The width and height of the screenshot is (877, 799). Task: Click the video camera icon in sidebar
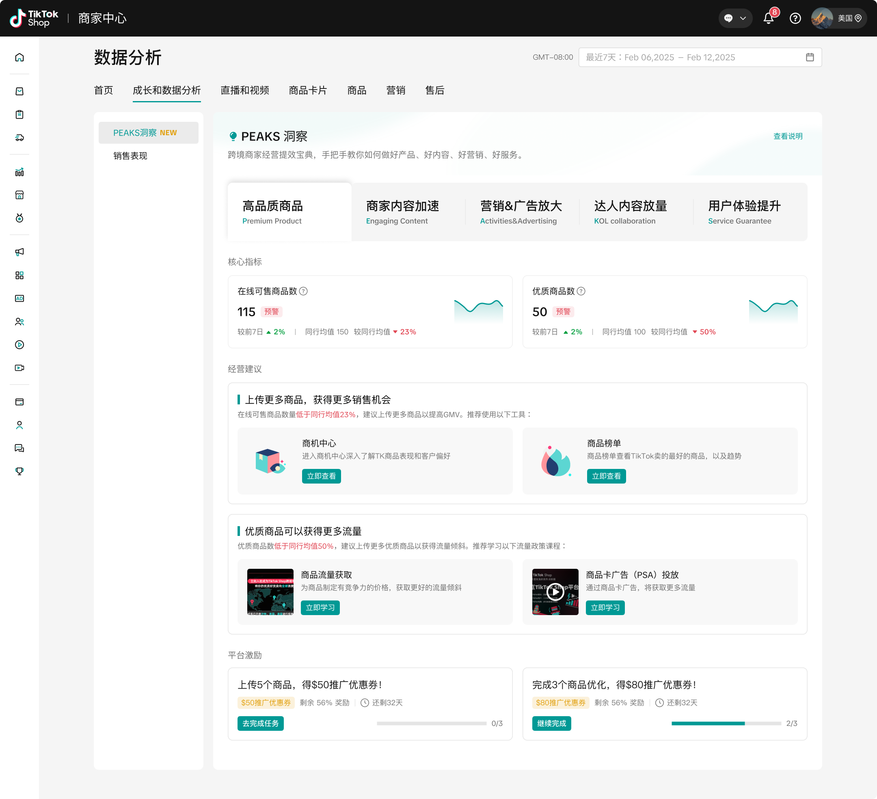pos(19,367)
